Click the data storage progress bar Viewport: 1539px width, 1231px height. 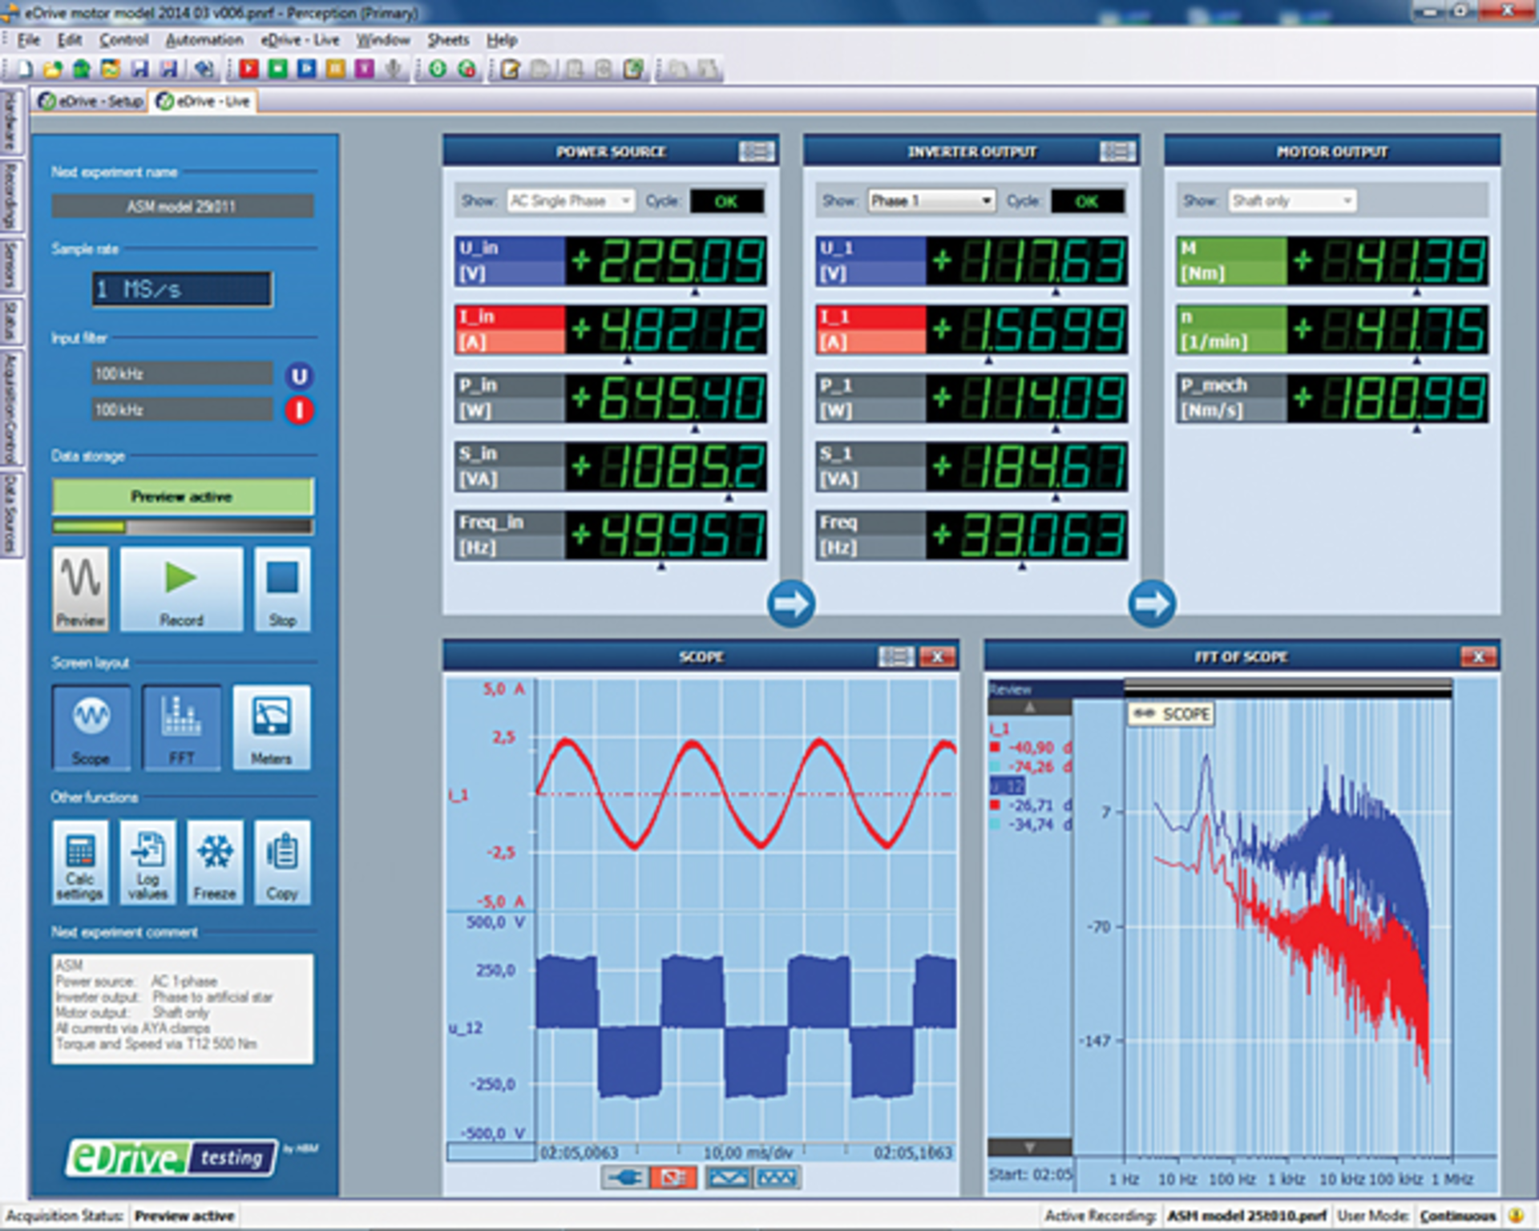click(183, 527)
